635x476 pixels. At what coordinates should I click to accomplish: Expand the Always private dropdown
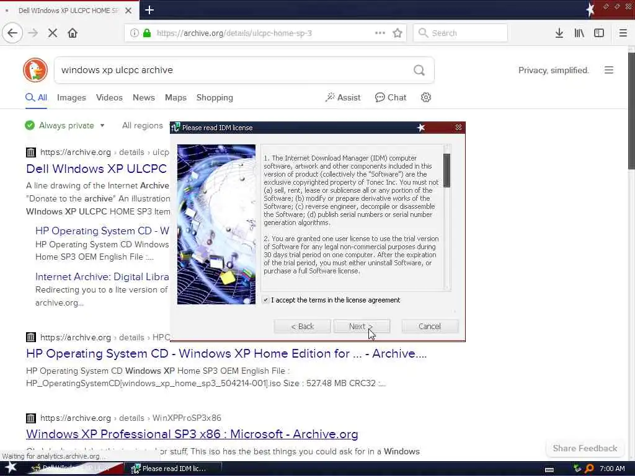coord(64,125)
